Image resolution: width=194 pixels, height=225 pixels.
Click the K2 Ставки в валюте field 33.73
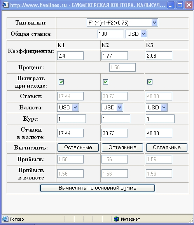point(115,133)
